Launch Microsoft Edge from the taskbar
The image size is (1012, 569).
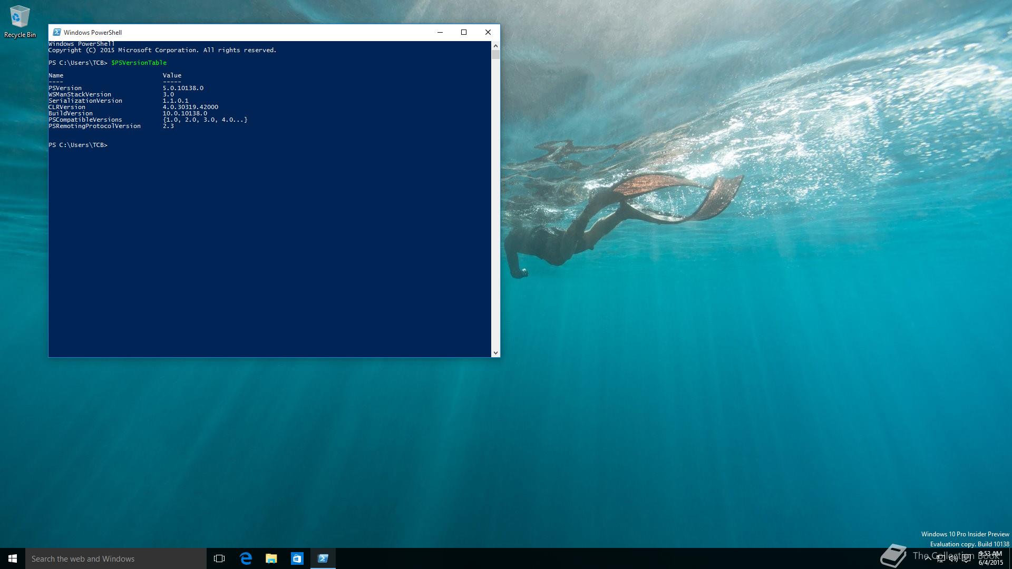coord(246,558)
